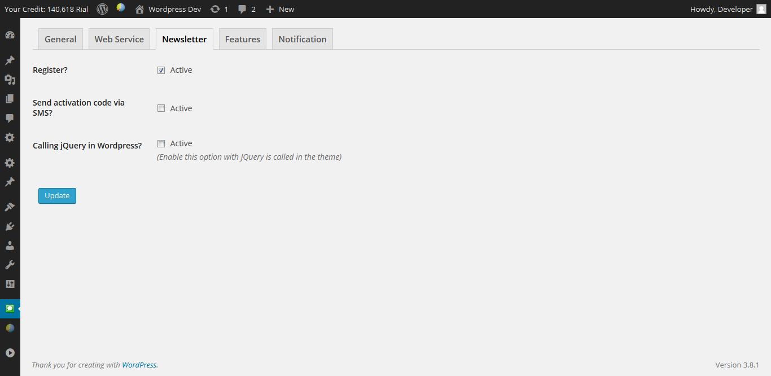Click the WordPress logo in admin bar

click(102, 9)
